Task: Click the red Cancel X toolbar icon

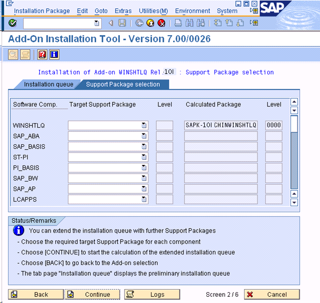Action: [x=161, y=23]
